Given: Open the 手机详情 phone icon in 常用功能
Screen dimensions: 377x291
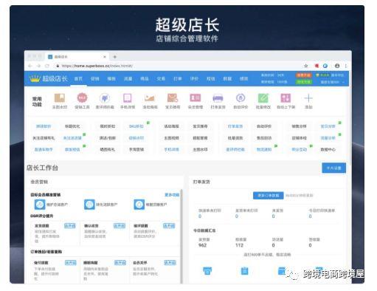Looking at the screenshot, I should point(128,98).
